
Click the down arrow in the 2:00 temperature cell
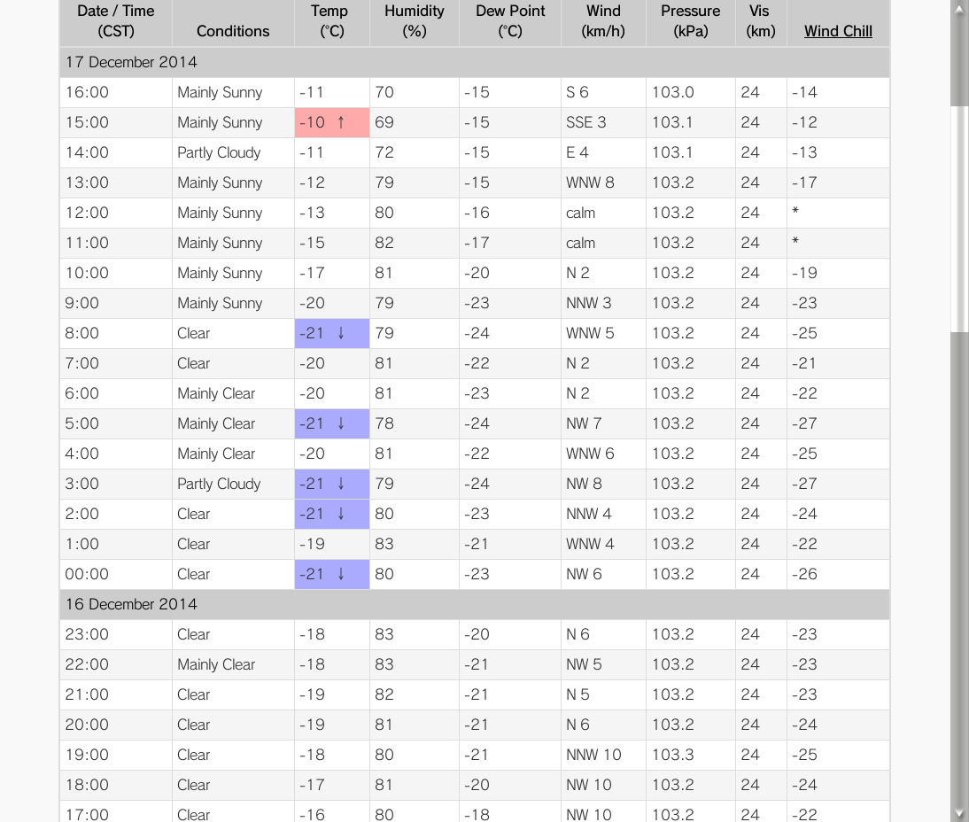(340, 514)
